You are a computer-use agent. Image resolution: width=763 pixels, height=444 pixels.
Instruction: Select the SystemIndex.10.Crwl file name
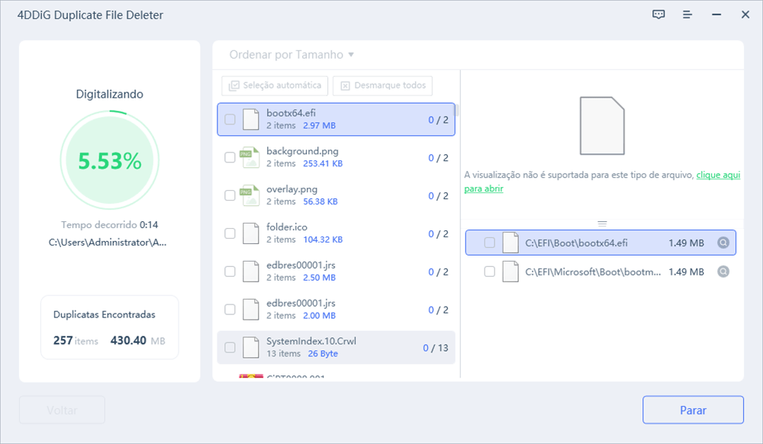(x=311, y=341)
